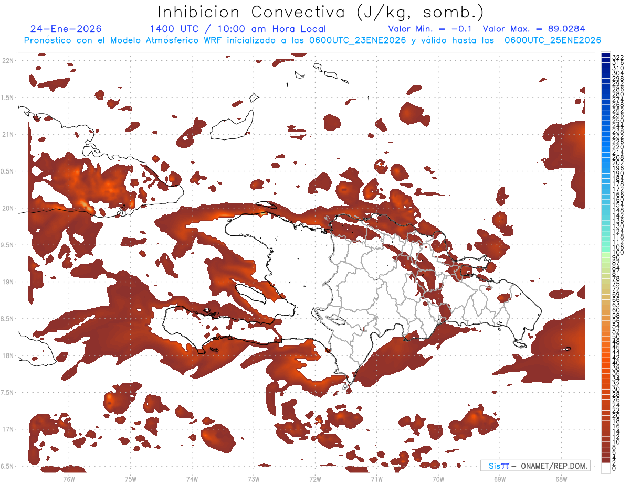Image resolution: width=630 pixels, height=486 pixels.
Task: Click the longitude label '68W'
Action: pyautogui.click(x=561, y=479)
